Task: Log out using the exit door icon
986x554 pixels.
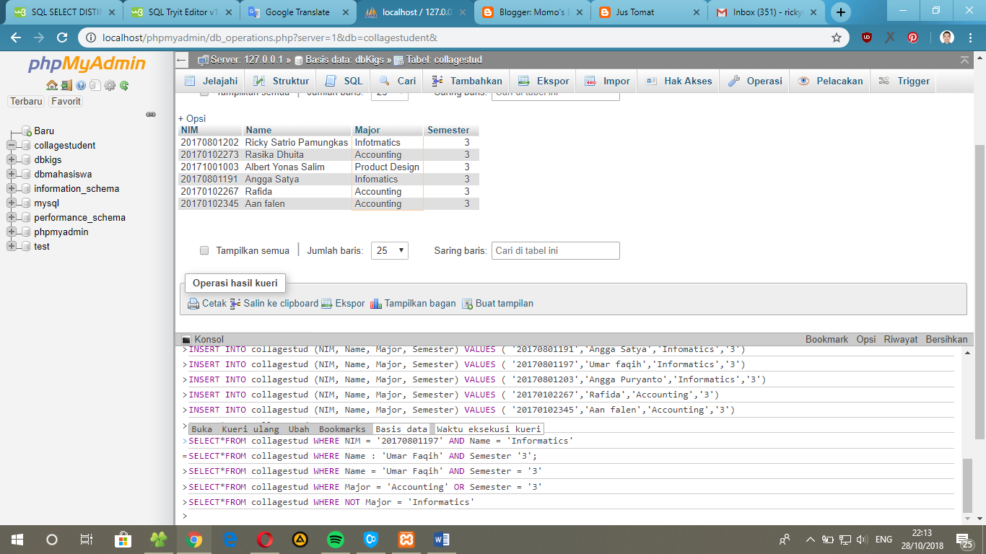Action: (x=66, y=85)
